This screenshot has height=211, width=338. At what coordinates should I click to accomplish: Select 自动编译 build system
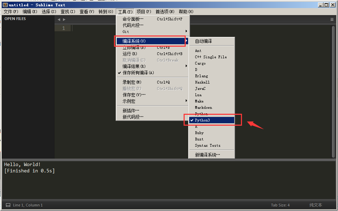coord(212,41)
